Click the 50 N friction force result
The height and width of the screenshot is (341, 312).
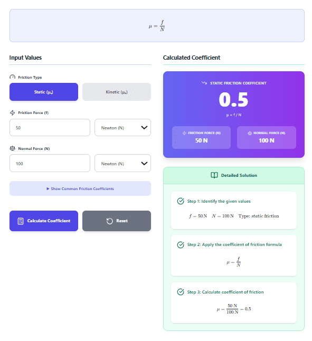click(201, 140)
